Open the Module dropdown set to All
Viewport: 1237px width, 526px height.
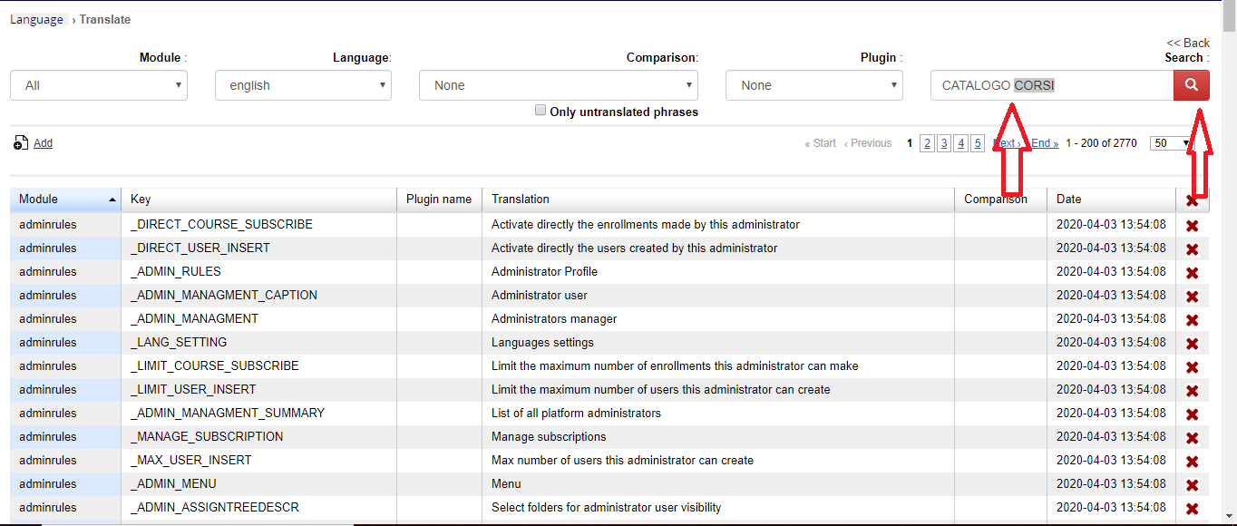click(99, 85)
